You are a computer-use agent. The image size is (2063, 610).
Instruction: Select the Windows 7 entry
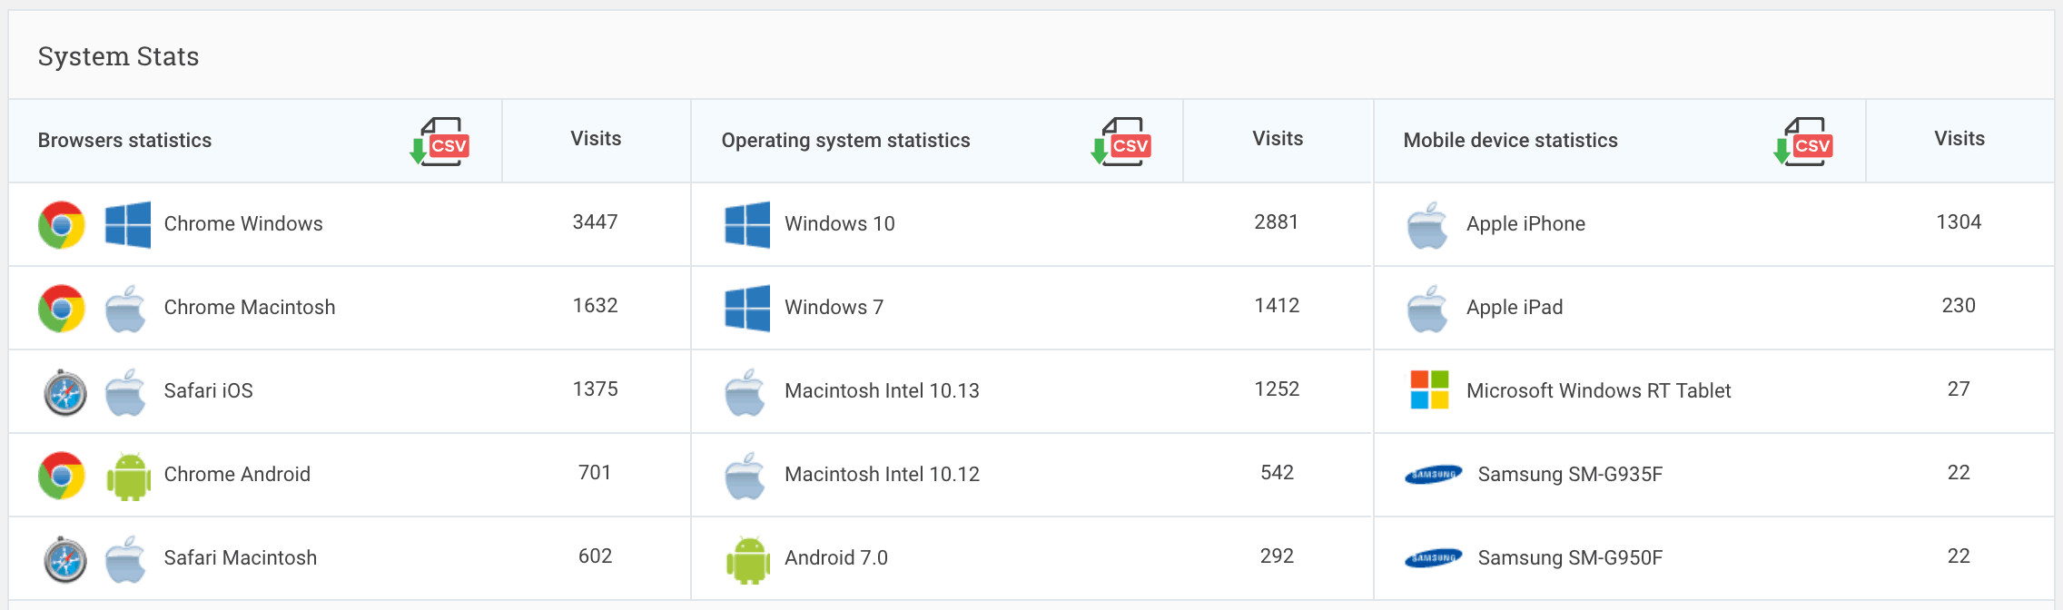click(x=834, y=308)
